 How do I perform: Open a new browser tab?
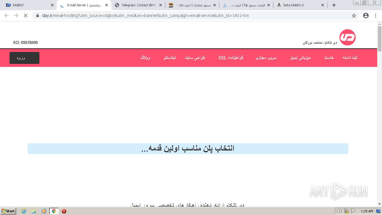[x=334, y=5]
